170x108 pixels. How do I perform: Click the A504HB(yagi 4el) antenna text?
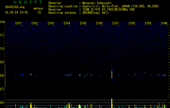tap(95, 13)
